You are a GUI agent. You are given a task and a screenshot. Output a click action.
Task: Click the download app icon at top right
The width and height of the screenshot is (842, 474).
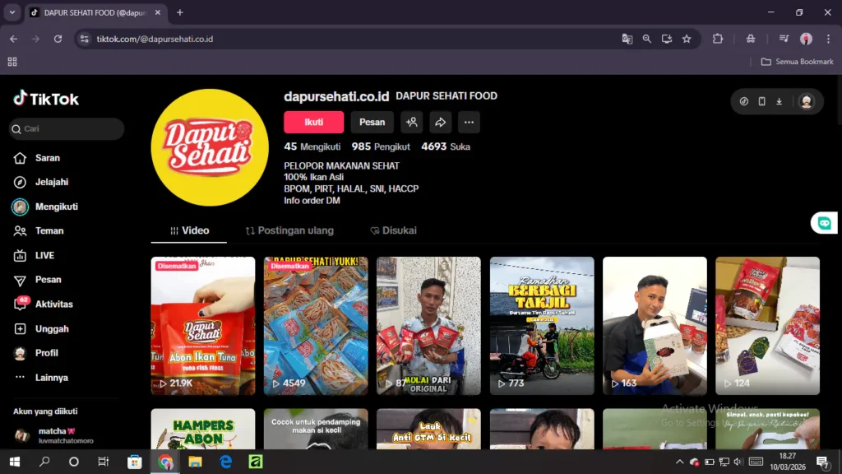[779, 101]
